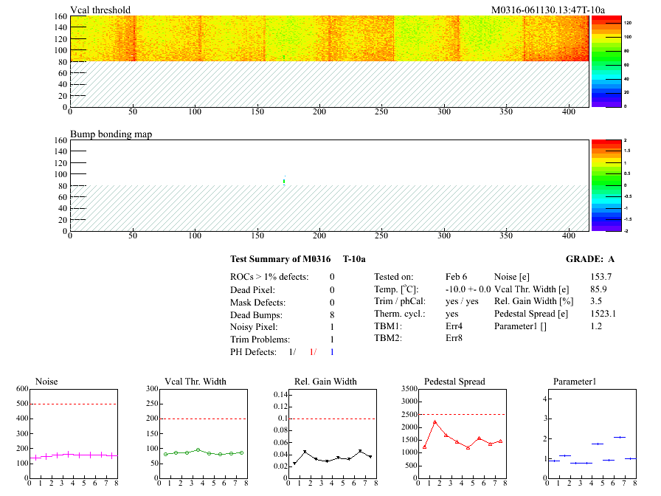
Task: Click the Pedestal Spread [e] value 1523.1
Action: (603, 313)
